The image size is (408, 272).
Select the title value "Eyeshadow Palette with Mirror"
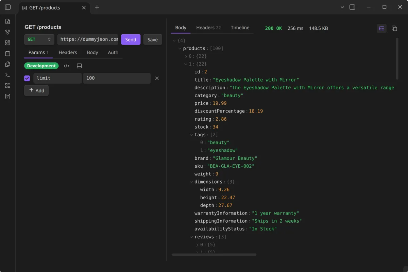point(256,80)
